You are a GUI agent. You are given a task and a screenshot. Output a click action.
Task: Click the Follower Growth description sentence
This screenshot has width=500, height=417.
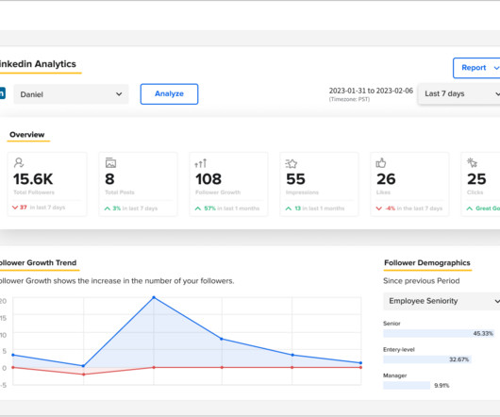pyautogui.click(x=117, y=281)
